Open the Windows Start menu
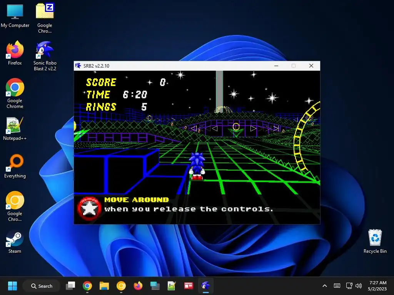 click(12, 286)
